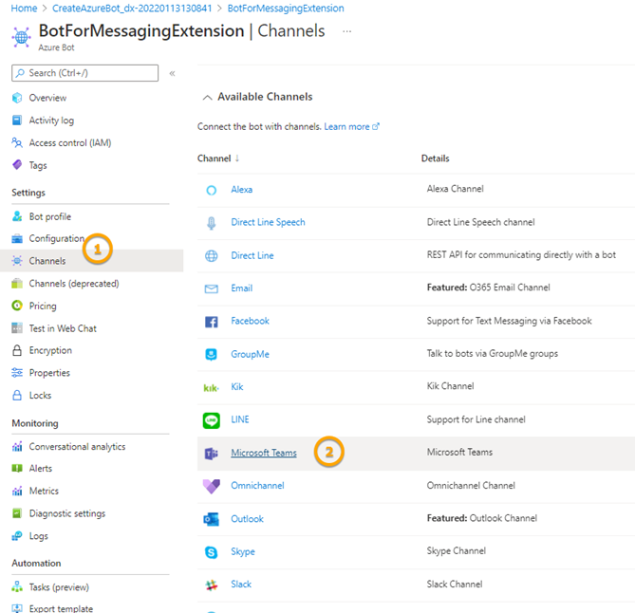The image size is (635, 613).
Task: Open the BotForMessagingExtension breadcrumb link
Action: coord(286,9)
